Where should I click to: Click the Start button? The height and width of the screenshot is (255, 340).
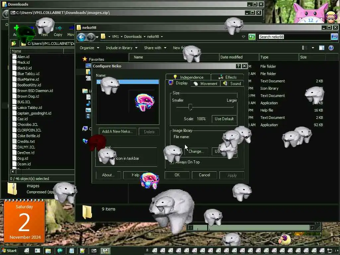9,251
